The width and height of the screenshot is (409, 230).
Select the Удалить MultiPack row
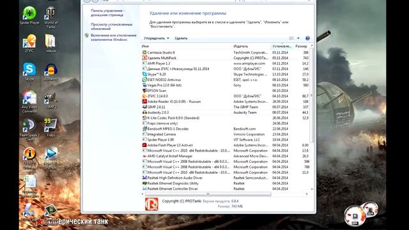pos(226,58)
